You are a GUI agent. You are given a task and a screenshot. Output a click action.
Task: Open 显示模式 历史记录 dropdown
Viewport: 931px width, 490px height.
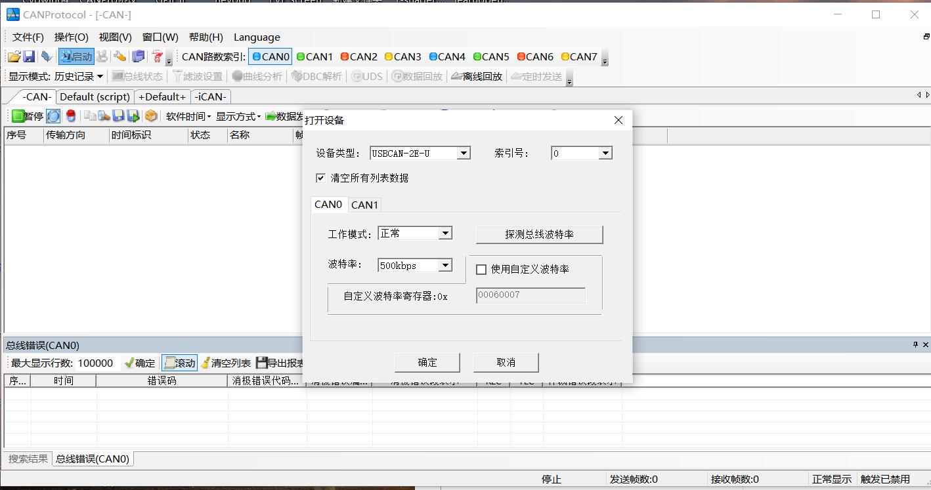click(x=78, y=77)
